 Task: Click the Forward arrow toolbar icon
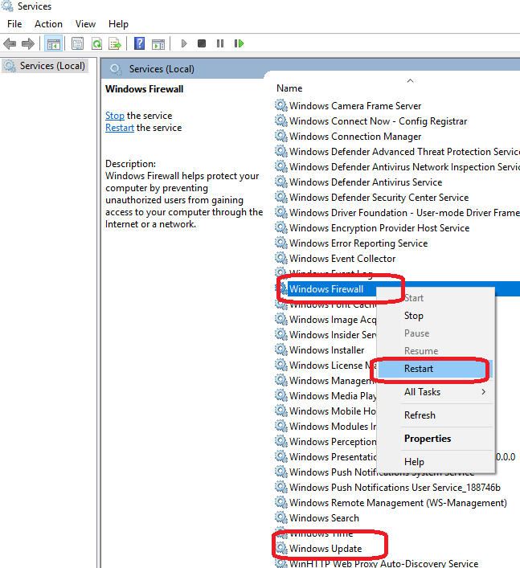28,44
